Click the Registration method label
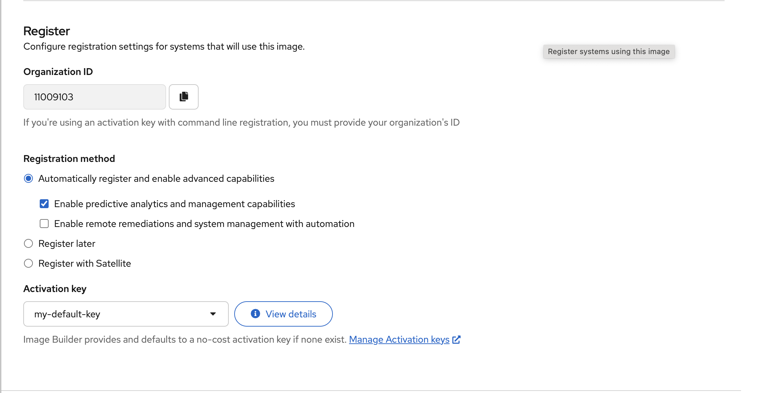This screenshot has width=765, height=393. click(69, 159)
